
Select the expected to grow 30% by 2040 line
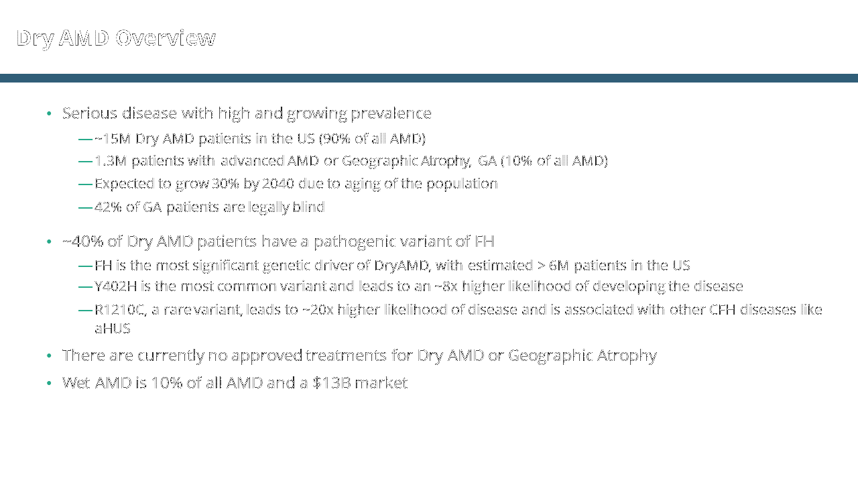(296, 184)
